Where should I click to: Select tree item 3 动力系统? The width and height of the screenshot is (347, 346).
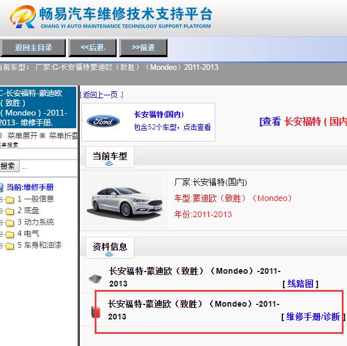pos(35,222)
